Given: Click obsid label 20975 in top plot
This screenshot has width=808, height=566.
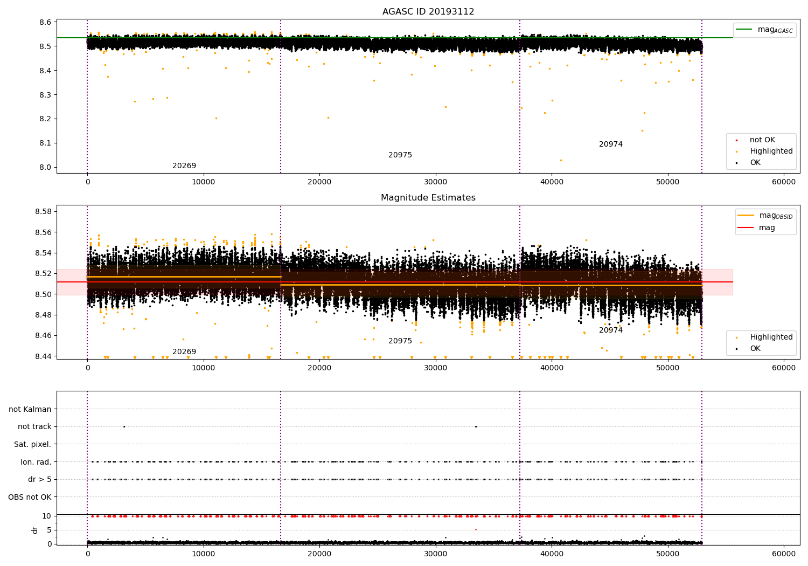Looking at the screenshot, I should pos(400,155).
